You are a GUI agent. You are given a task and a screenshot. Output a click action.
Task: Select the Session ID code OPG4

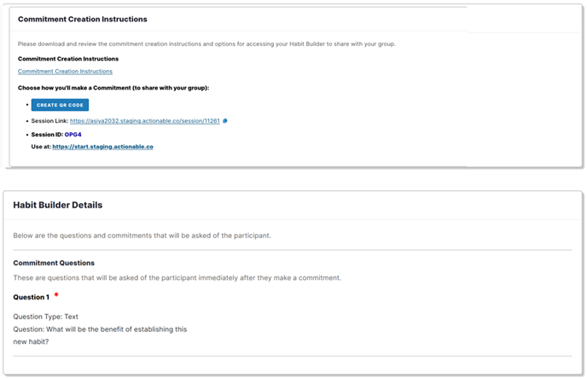click(73, 134)
